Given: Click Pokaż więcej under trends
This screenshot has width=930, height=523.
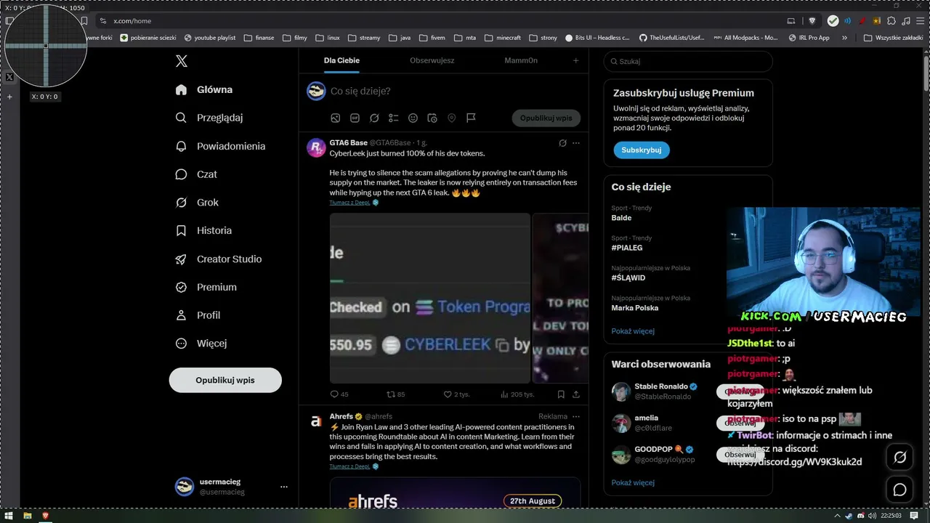Looking at the screenshot, I should pyautogui.click(x=633, y=331).
